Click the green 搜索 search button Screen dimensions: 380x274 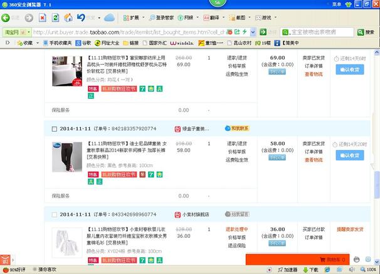point(366,32)
